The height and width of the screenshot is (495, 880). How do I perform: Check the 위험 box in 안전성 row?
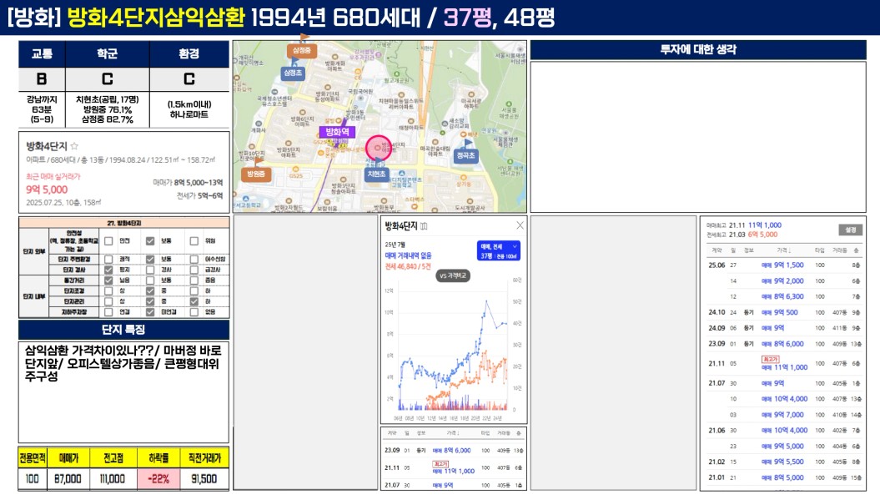tap(194, 241)
